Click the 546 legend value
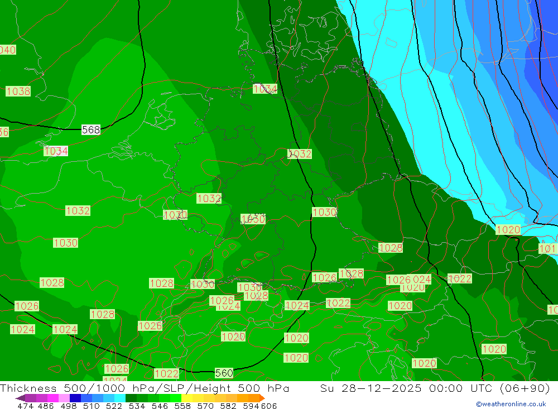 tap(160, 406)
